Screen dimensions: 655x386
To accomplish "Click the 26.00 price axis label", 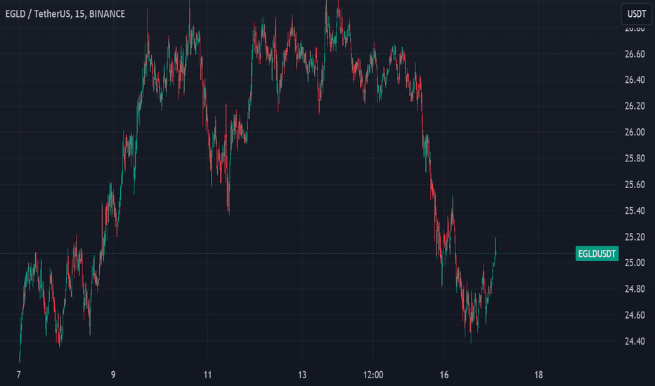I will pyautogui.click(x=635, y=132).
